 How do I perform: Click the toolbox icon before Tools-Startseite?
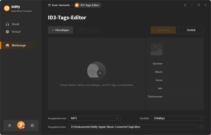coord(49,5)
